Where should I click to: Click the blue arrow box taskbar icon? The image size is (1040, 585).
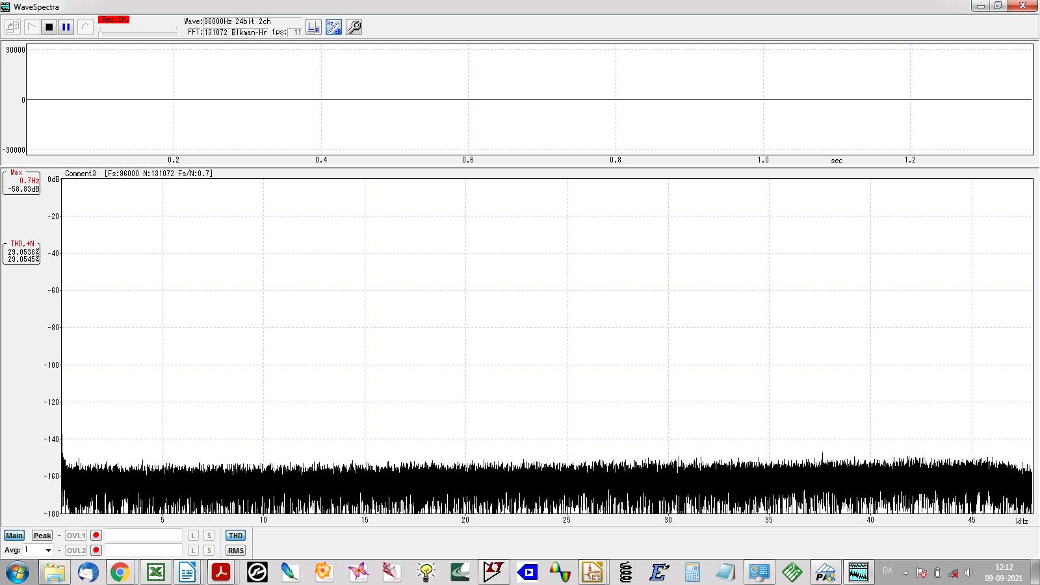point(527,572)
